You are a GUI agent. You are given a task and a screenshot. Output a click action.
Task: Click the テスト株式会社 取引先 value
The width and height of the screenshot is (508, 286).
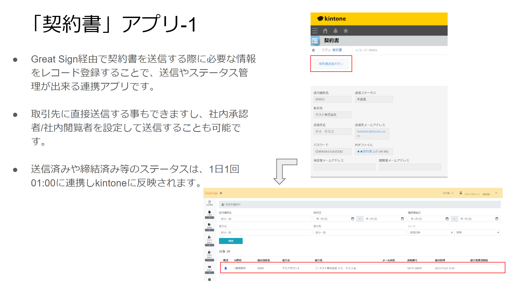click(332, 115)
